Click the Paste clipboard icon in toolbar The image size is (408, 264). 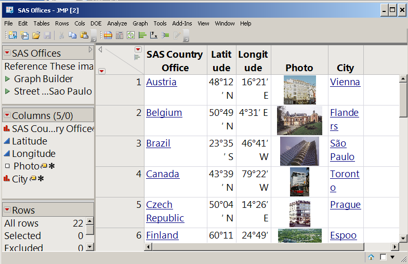[84, 35]
